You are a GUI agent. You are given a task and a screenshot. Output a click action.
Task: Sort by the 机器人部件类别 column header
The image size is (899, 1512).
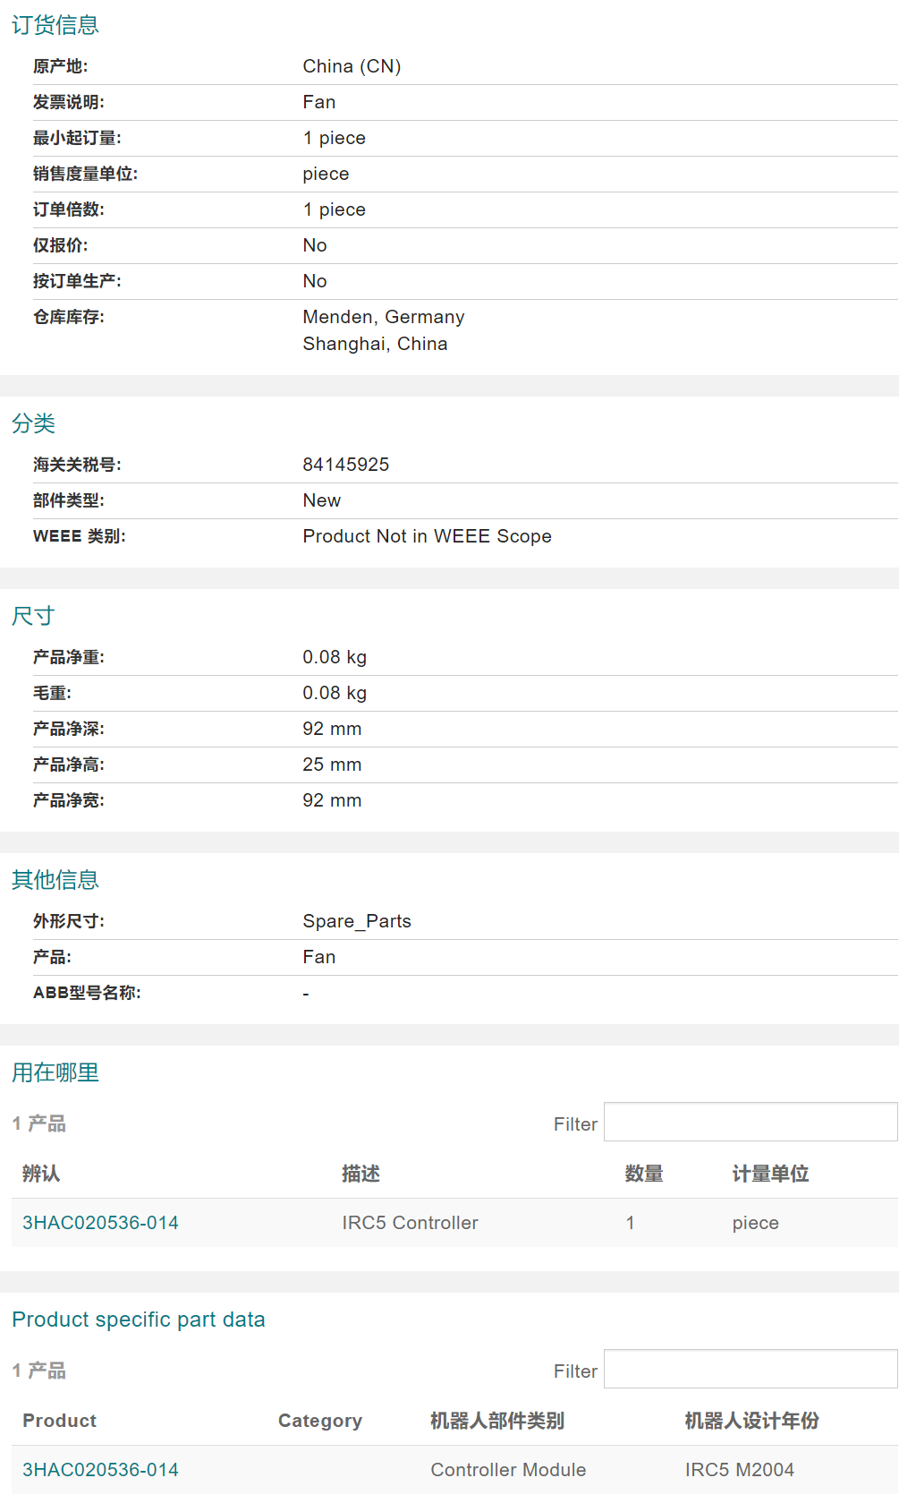click(496, 1421)
